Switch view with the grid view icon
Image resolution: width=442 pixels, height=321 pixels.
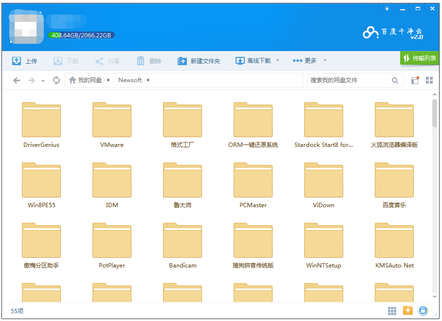[x=429, y=80]
